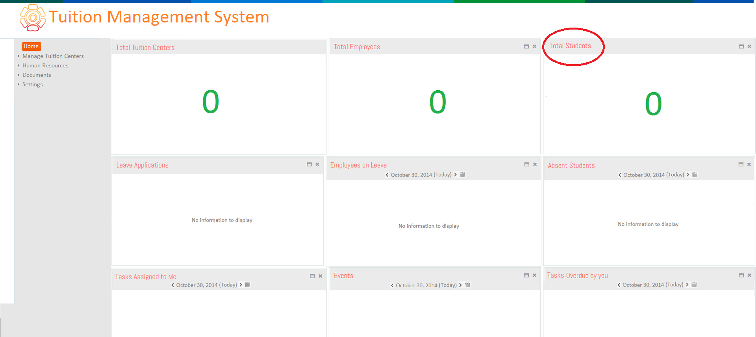Open Settings in sidebar
Screen dimensions: 756x337
(x=33, y=84)
